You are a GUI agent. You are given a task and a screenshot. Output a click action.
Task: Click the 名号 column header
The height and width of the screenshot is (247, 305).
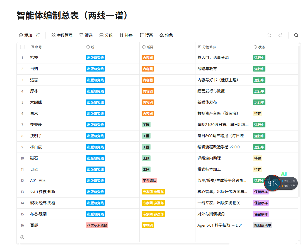tap(56, 47)
